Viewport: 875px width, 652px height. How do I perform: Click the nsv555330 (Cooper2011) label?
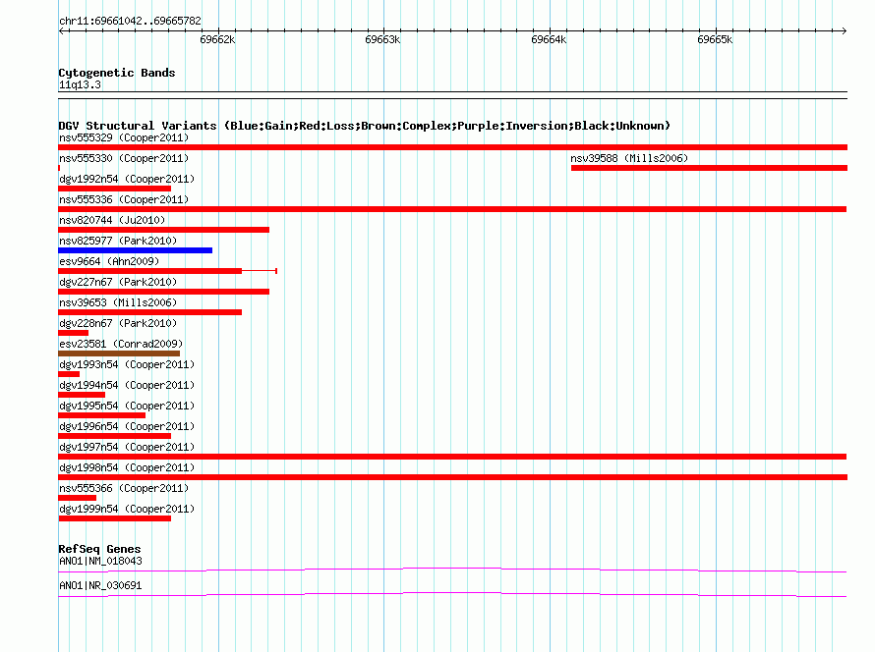124,158
